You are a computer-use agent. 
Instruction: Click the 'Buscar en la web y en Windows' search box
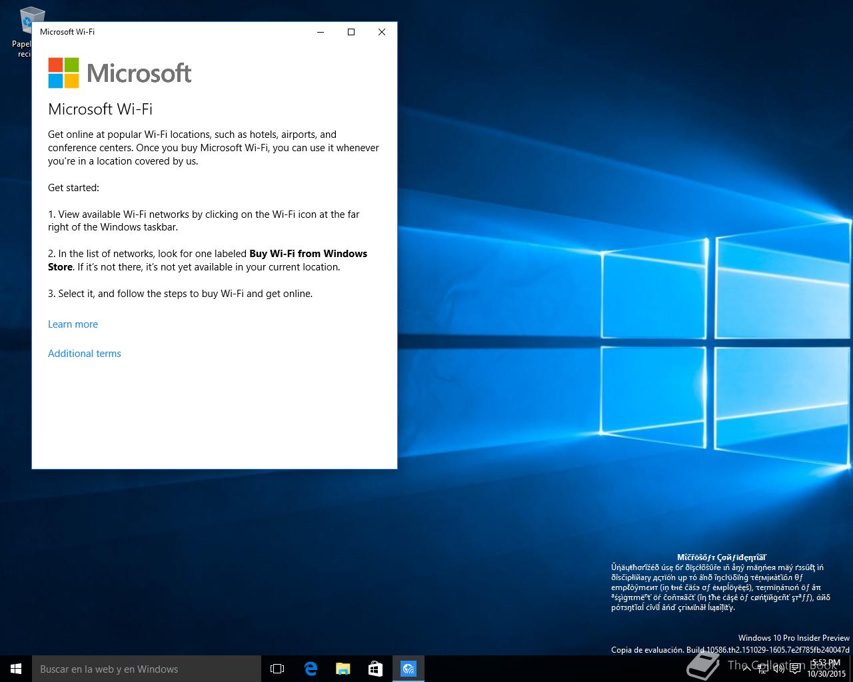pos(147,669)
